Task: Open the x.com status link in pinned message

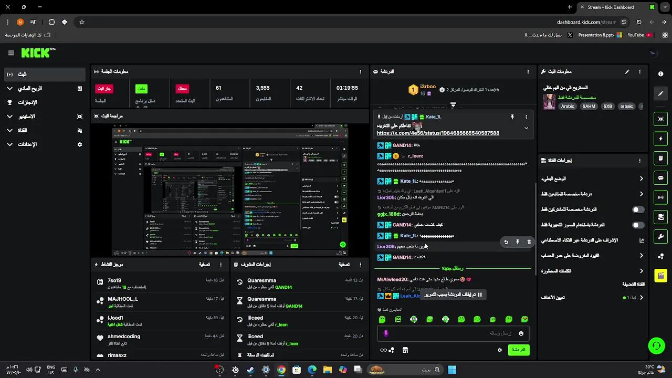Action: tap(438, 133)
